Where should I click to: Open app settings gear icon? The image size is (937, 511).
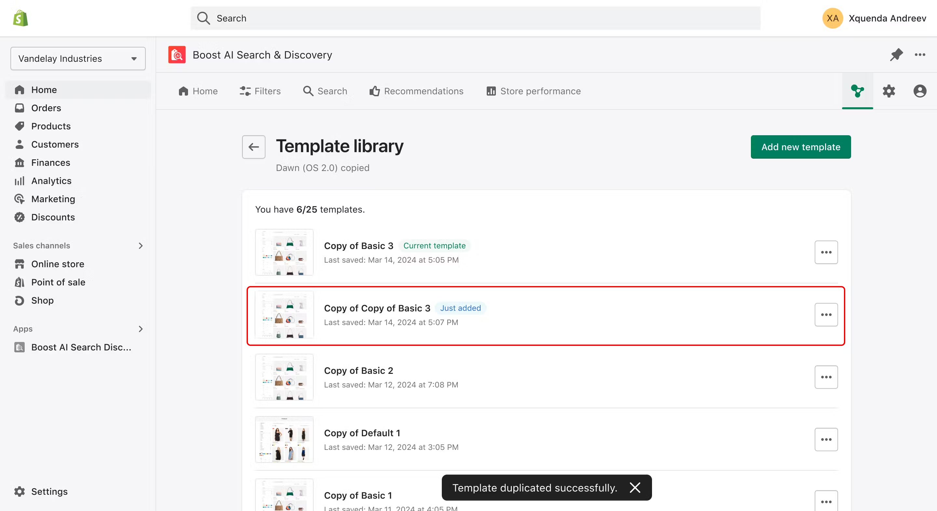888,91
